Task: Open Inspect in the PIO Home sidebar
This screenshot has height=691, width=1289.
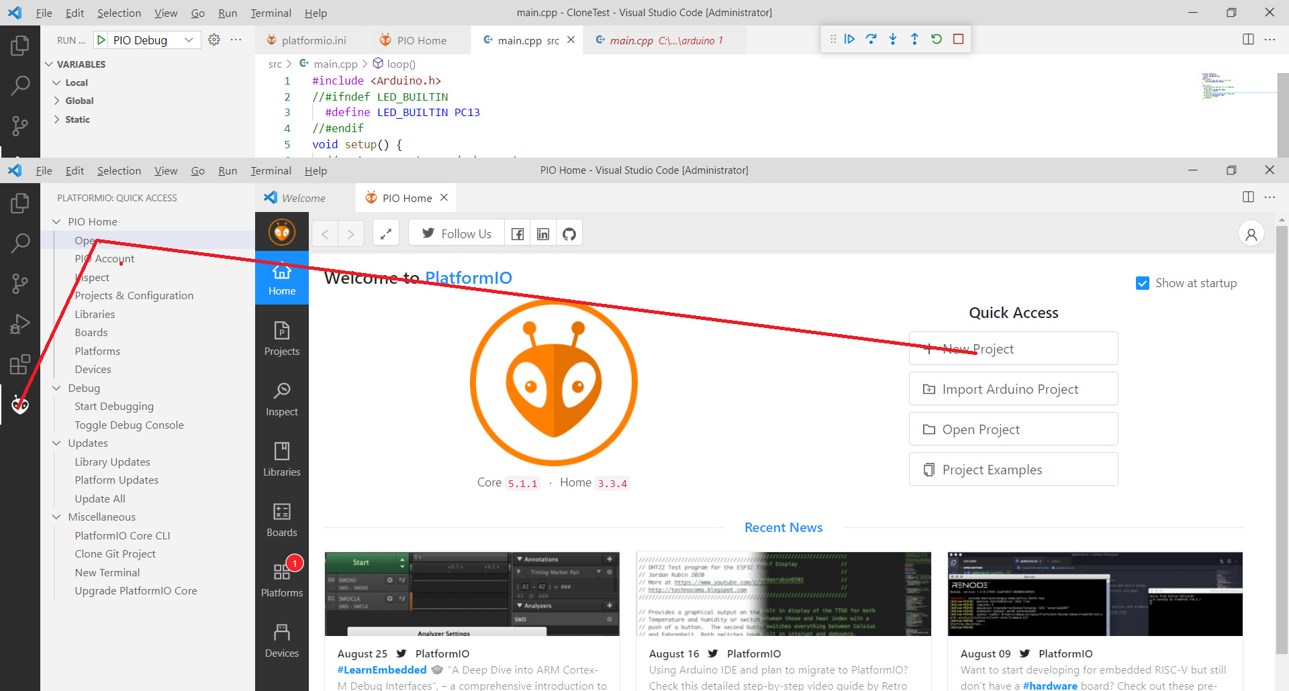Action: pos(282,398)
